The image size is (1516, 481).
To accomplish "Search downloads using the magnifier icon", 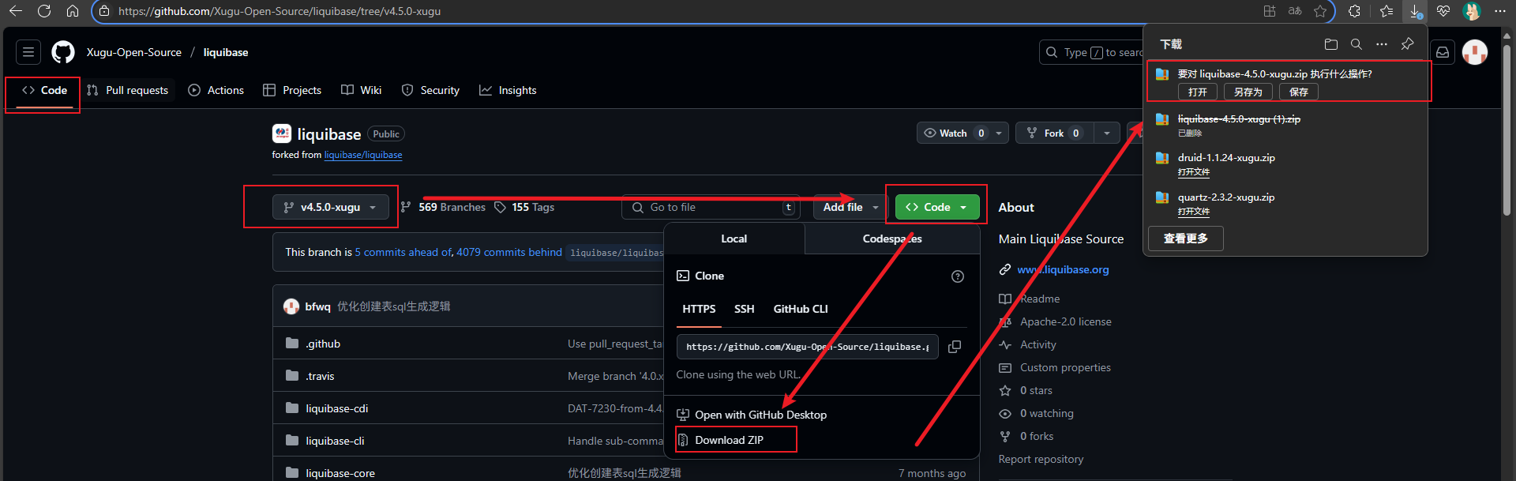I will (x=1356, y=44).
